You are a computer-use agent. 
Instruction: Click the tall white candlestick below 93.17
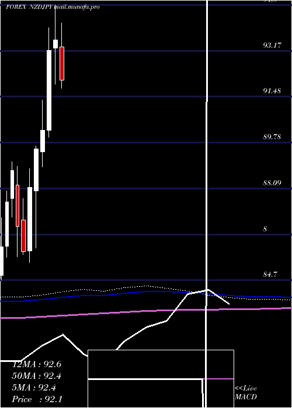(x=49, y=90)
